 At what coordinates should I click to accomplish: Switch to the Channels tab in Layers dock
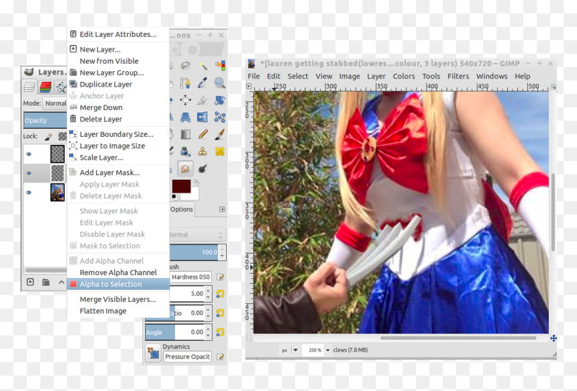46,87
